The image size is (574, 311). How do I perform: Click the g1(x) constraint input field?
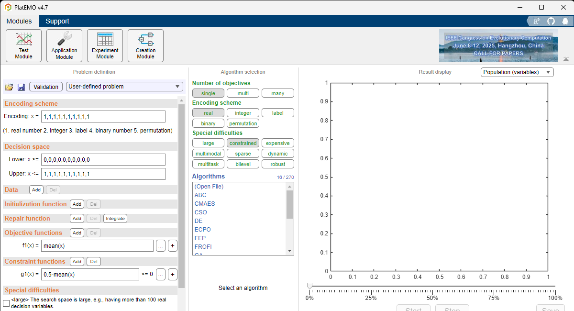(90, 275)
